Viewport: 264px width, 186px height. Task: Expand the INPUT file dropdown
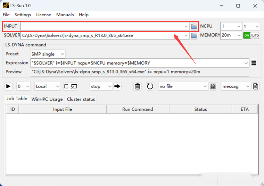[186, 26]
